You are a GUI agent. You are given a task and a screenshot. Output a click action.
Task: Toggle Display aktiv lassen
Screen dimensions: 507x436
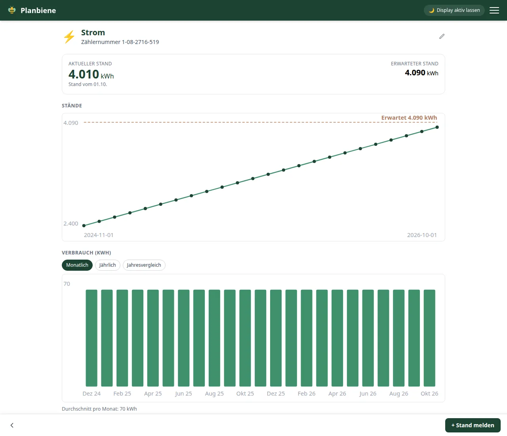[x=454, y=10]
